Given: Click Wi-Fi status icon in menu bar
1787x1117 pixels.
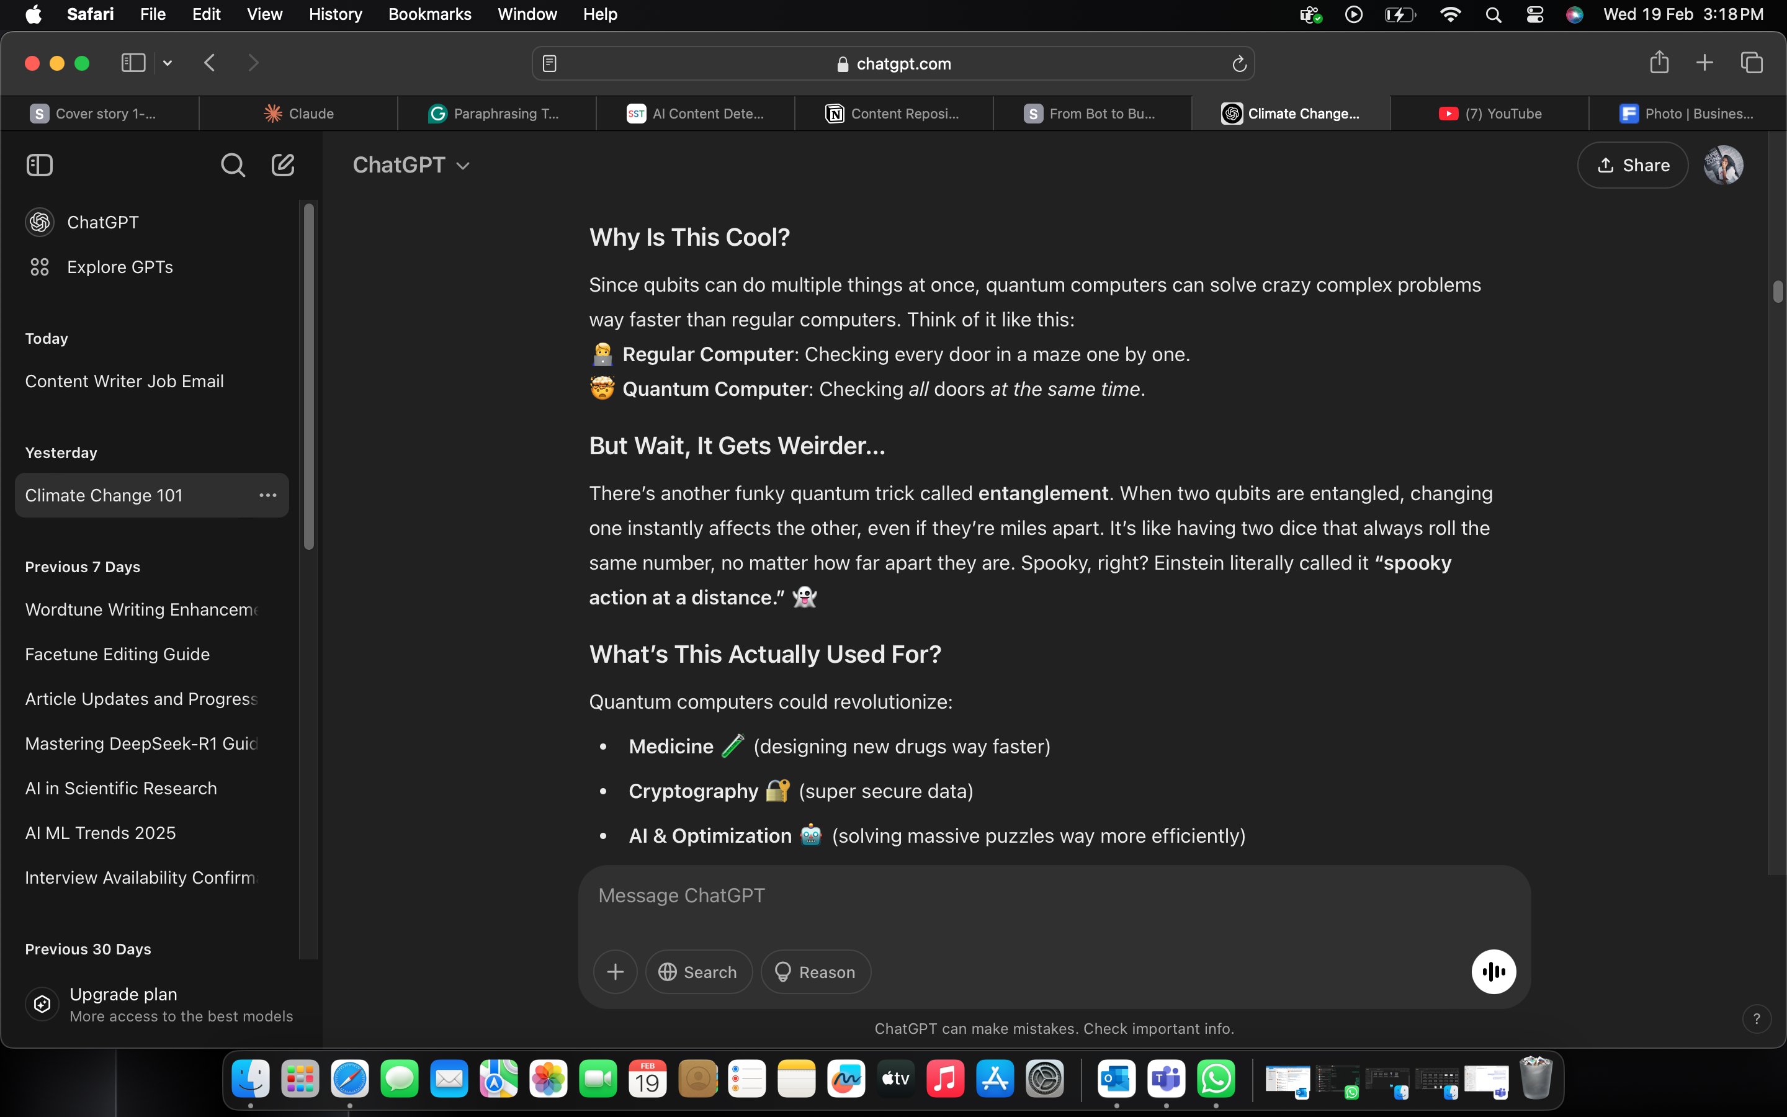Looking at the screenshot, I should 1450,14.
